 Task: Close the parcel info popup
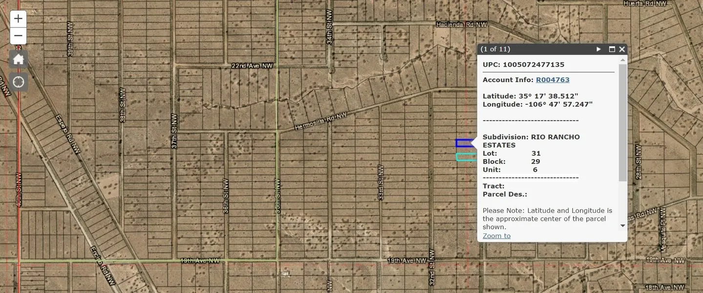622,49
